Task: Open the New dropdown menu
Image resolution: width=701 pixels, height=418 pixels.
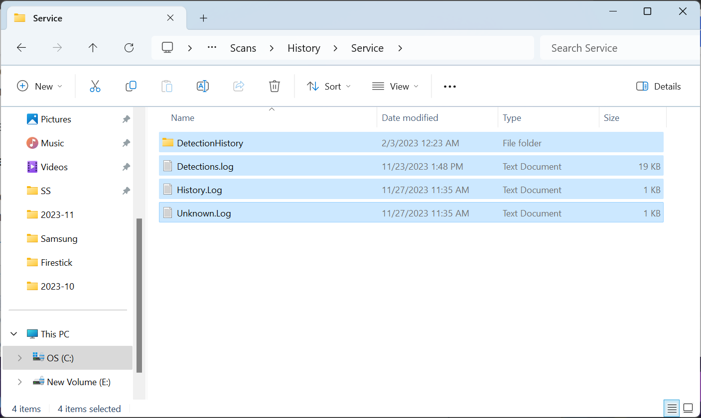Action: (40, 86)
